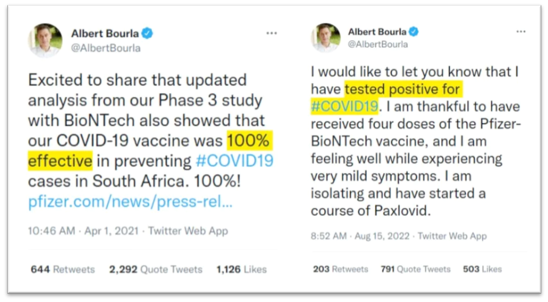Viewport: 548px width, 302px height.
Task: Click the verified badge on left tweet
Action: coord(147,34)
